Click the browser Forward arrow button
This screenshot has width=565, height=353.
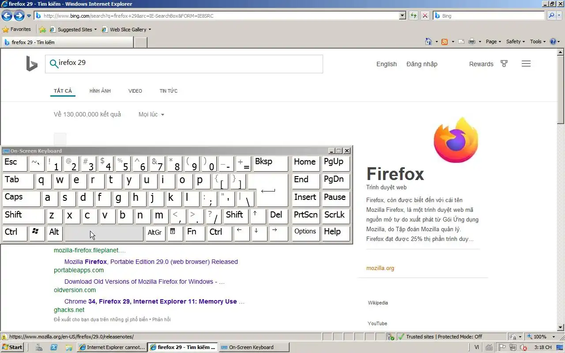tap(19, 16)
